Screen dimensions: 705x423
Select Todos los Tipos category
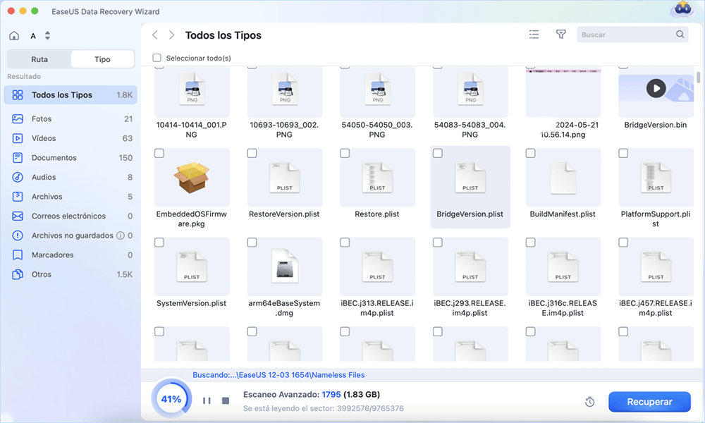[x=70, y=95]
